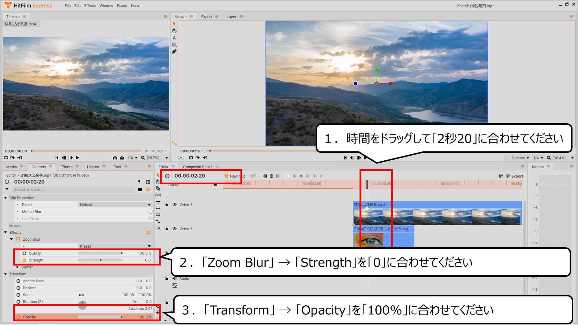Image resolution: width=578 pixels, height=325 pixels.
Task: Go to previous keyframe in Editor
Action: tap(265, 176)
